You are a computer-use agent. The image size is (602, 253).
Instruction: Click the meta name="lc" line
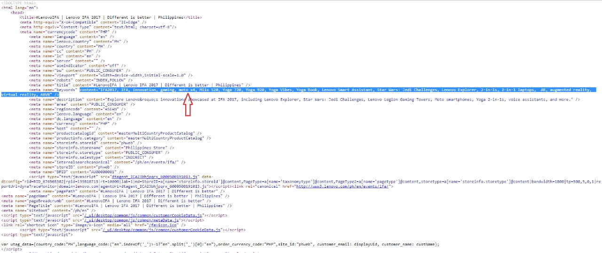(65, 56)
